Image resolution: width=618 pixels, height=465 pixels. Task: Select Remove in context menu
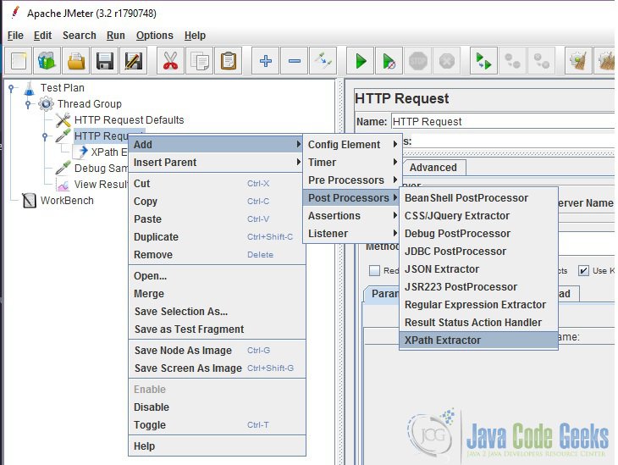coord(218,254)
